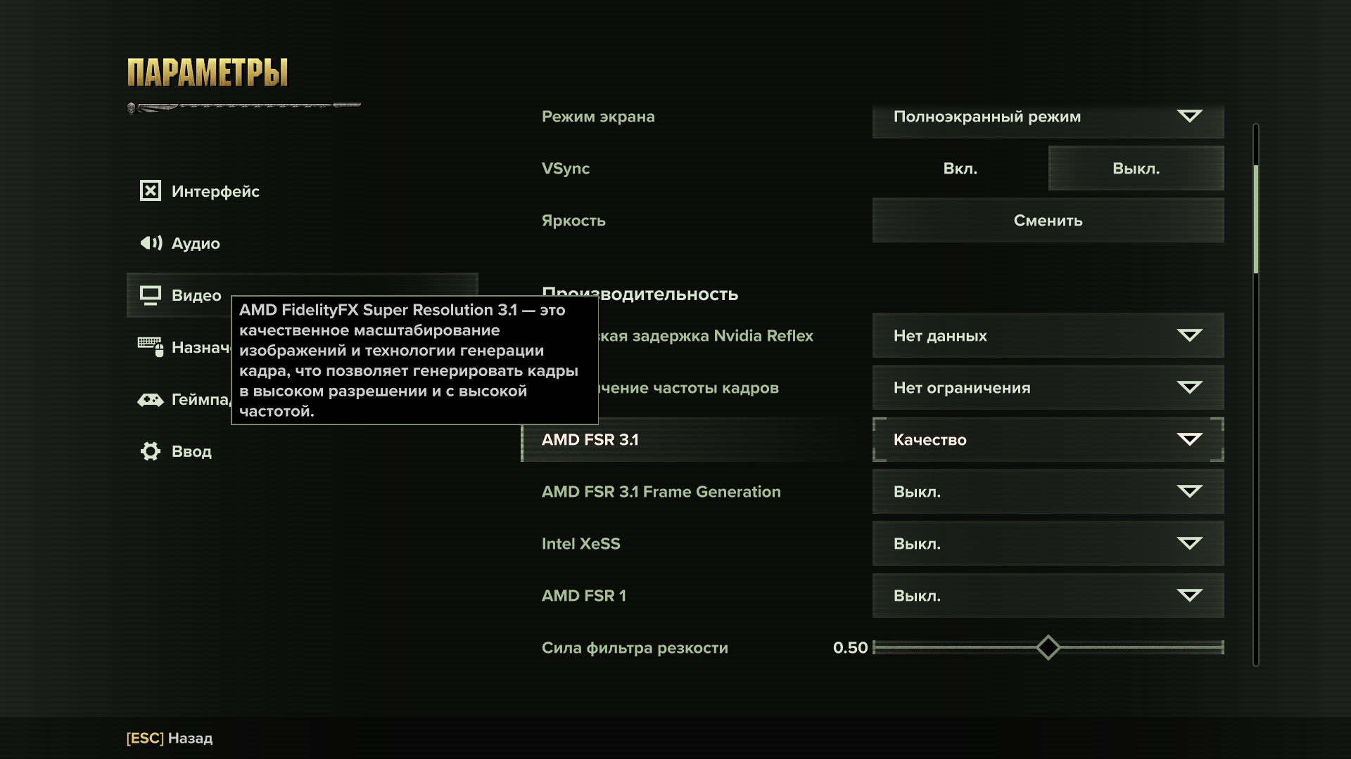This screenshot has width=1351, height=759.
Task: Click the Audio speaker icon
Action: (151, 243)
